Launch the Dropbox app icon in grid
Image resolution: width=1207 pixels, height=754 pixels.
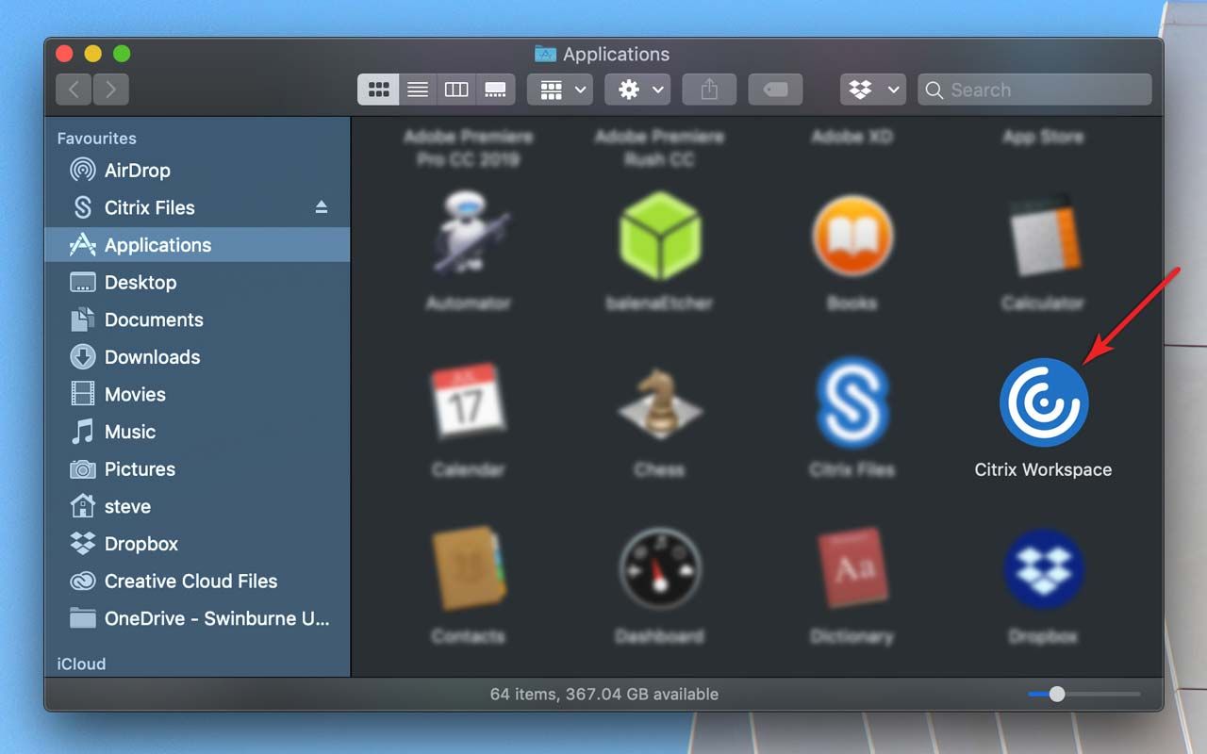click(1043, 570)
